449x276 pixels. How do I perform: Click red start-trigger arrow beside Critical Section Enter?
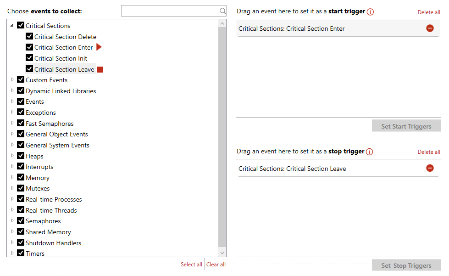click(x=99, y=47)
